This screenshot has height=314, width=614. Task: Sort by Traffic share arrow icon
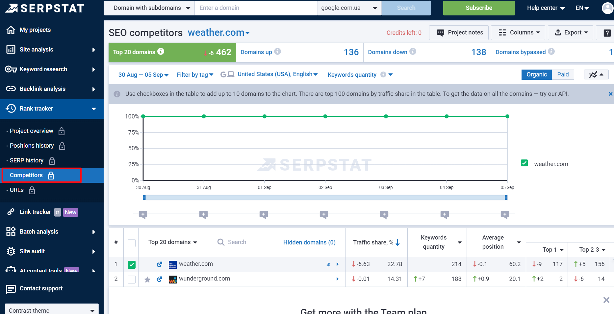point(397,242)
